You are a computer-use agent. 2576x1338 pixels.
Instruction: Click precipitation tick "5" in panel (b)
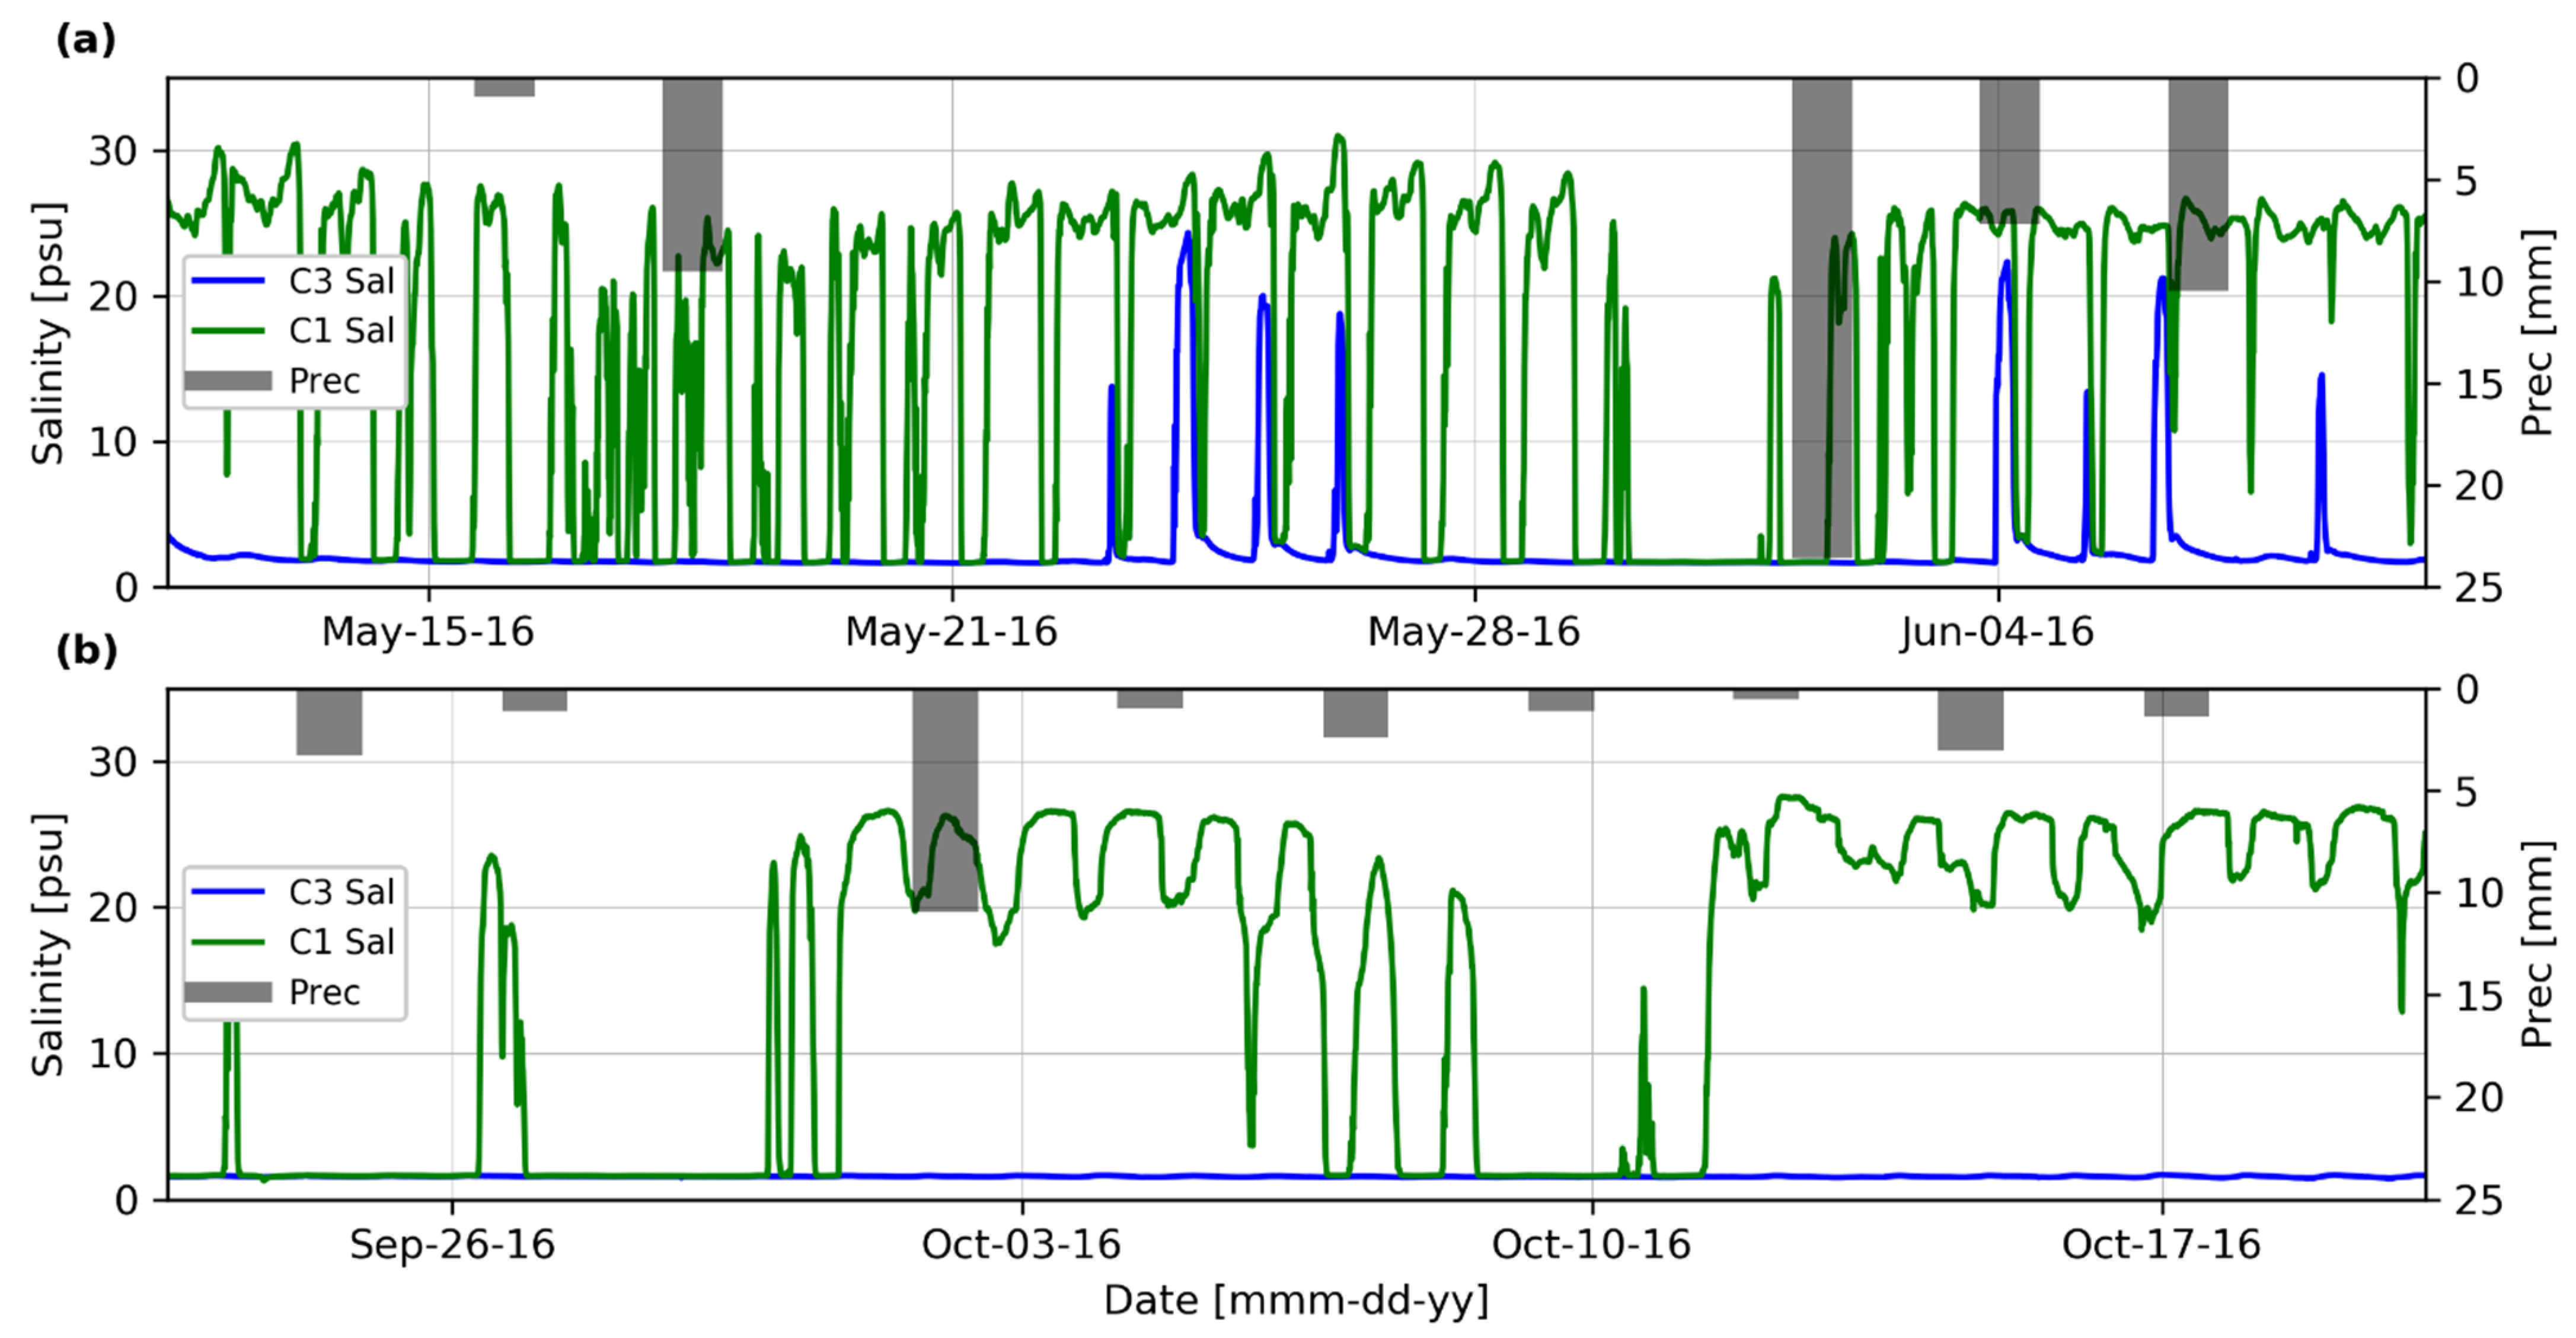coord(2467,793)
